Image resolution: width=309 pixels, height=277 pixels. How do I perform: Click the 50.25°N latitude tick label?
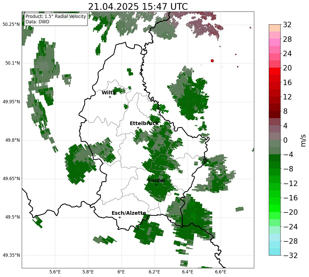(11, 25)
